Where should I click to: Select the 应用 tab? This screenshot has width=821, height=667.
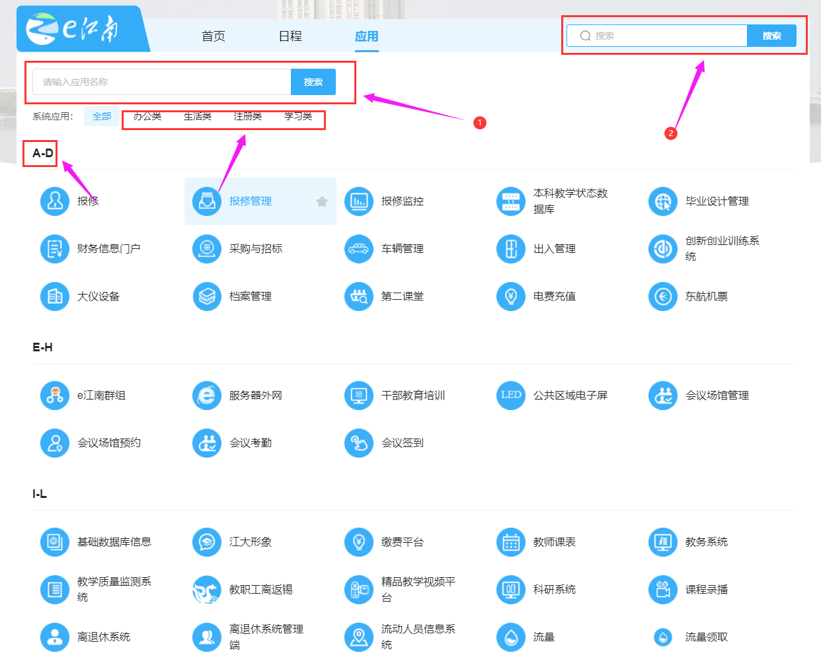pyautogui.click(x=367, y=36)
